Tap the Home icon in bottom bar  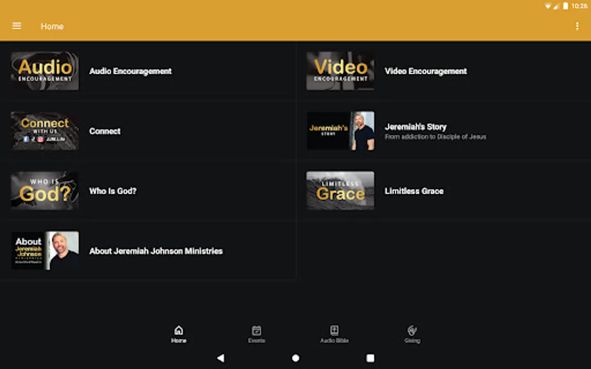click(x=179, y=330)
